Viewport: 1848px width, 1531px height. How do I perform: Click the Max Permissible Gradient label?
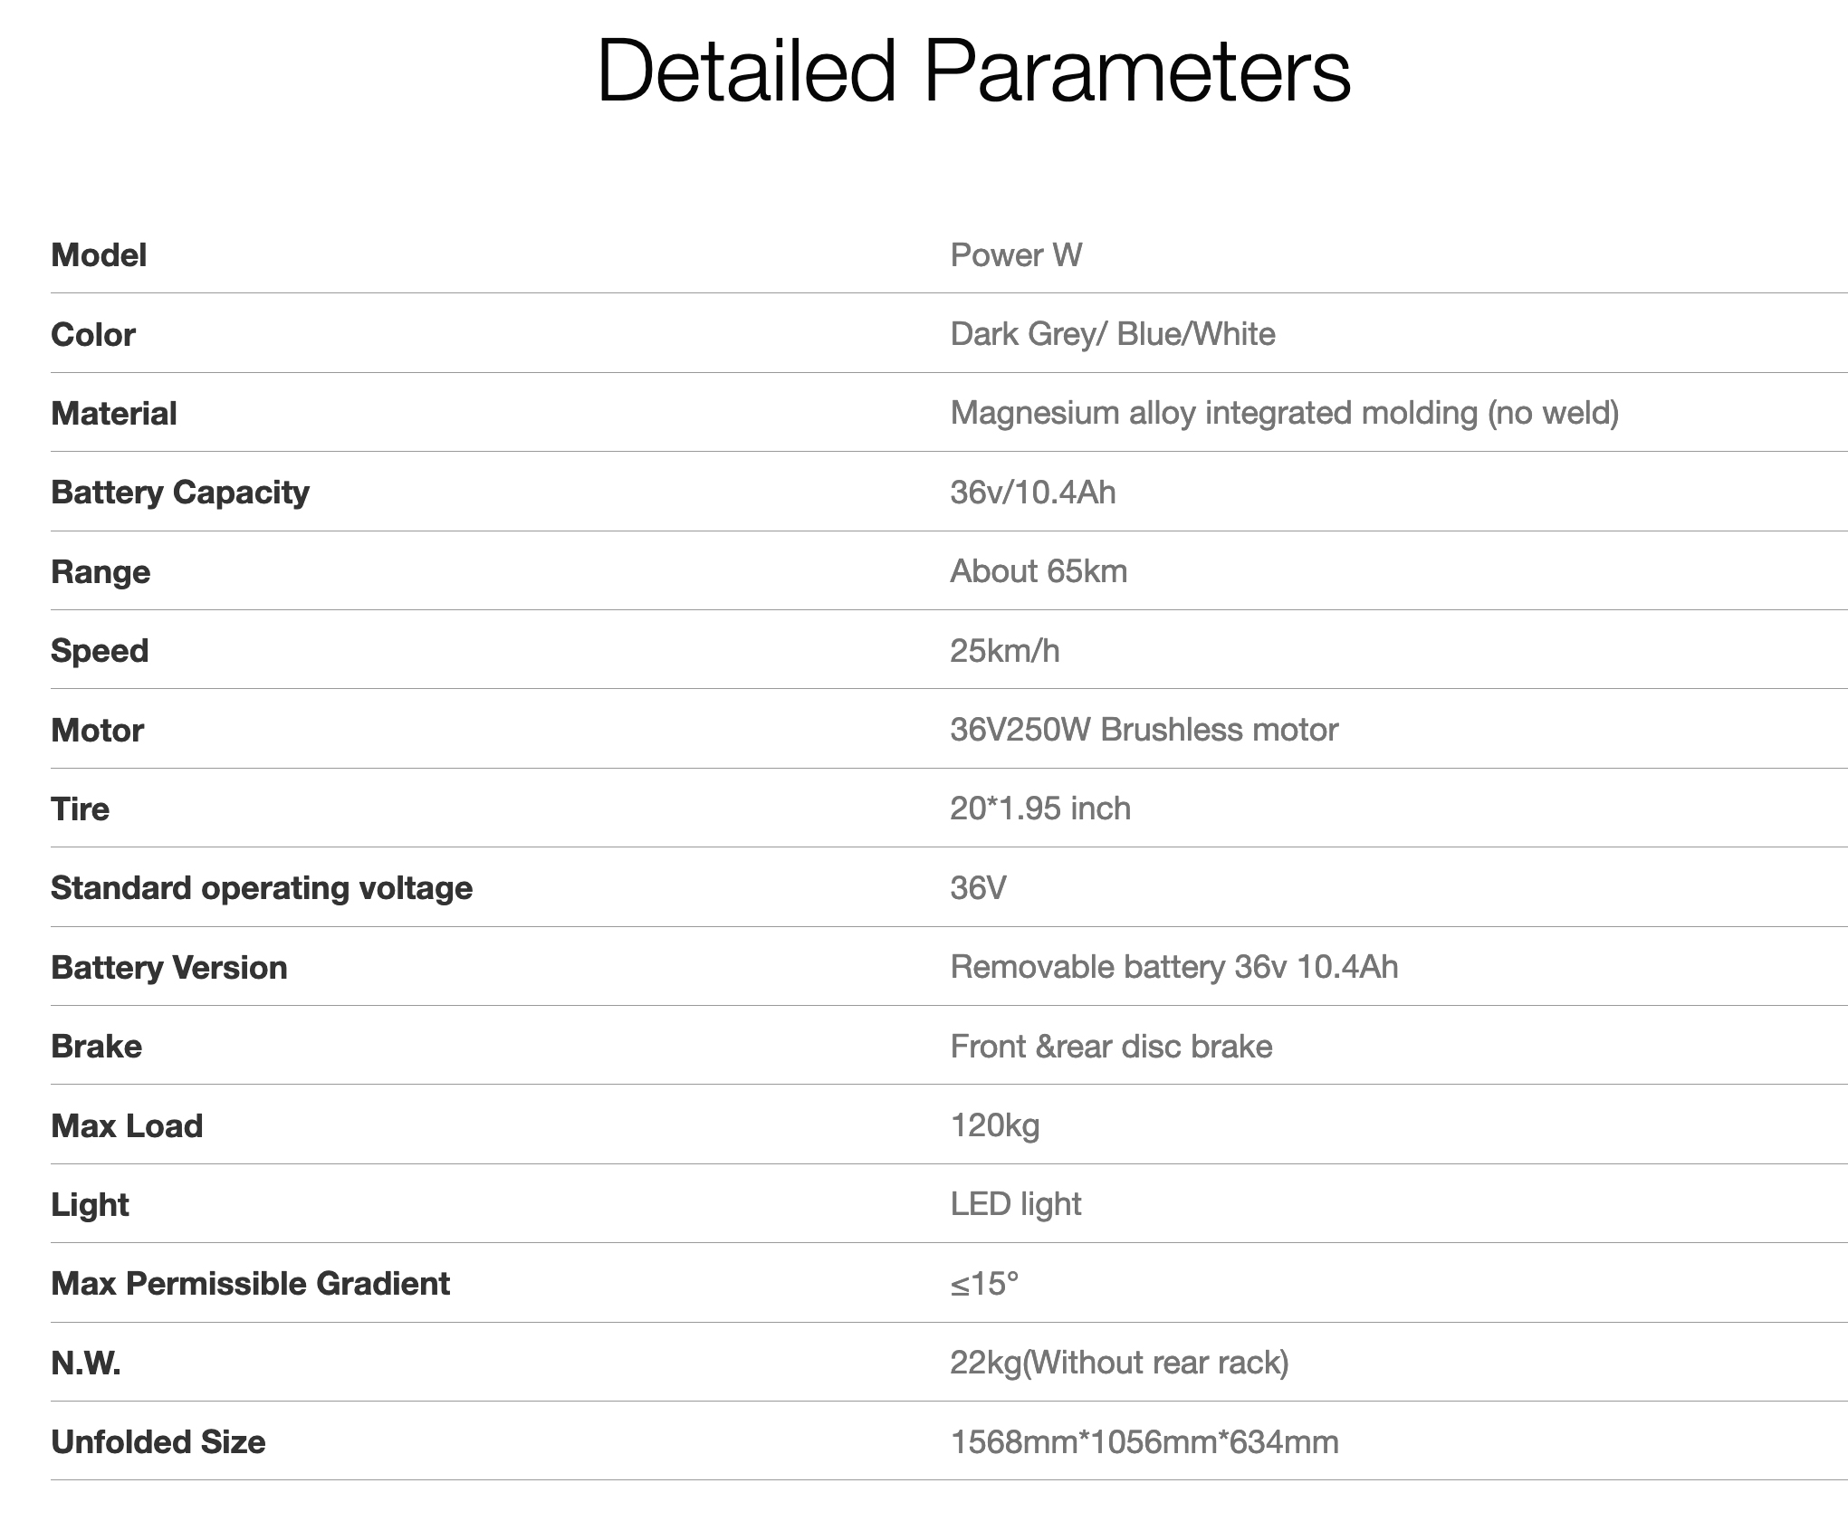click(250, 1284)
